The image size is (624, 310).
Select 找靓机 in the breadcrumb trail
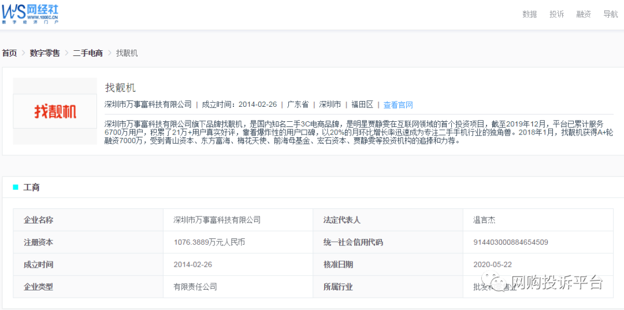coord(127,53)
